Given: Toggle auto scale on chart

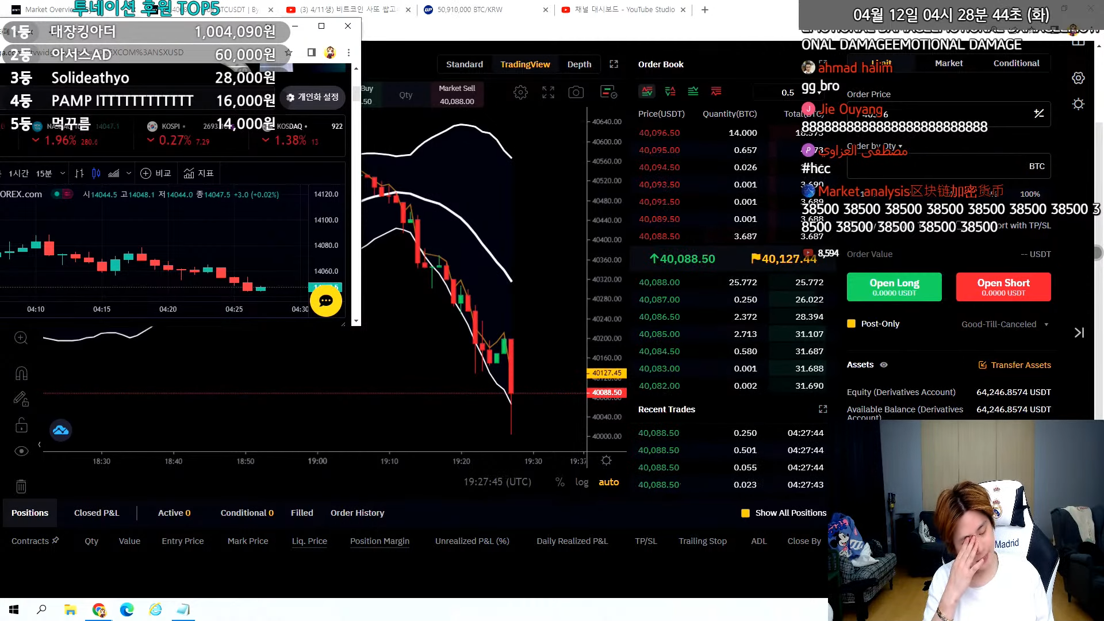Looking at the screenshot, I should (x=608, y=482).
